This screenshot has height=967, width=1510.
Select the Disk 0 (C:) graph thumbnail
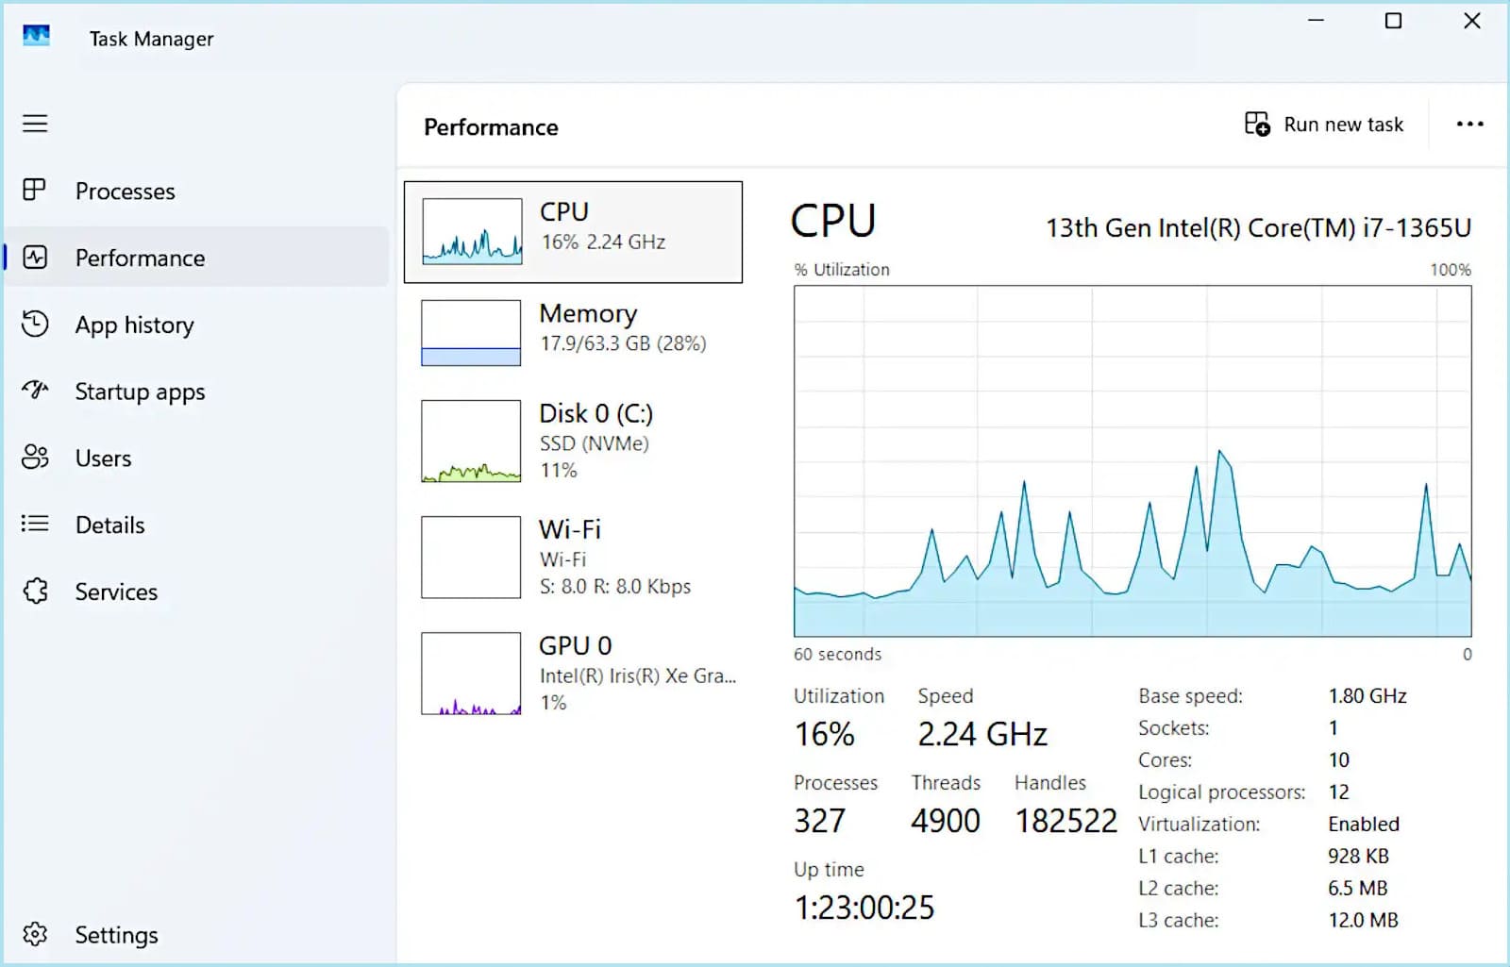point(471,441)
